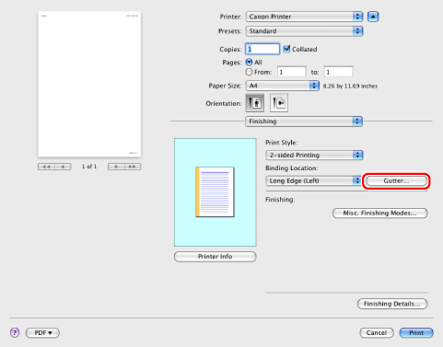Go to previous page in preview
The height and width of the screenshot is (347, 443).
tap(63, 167)
